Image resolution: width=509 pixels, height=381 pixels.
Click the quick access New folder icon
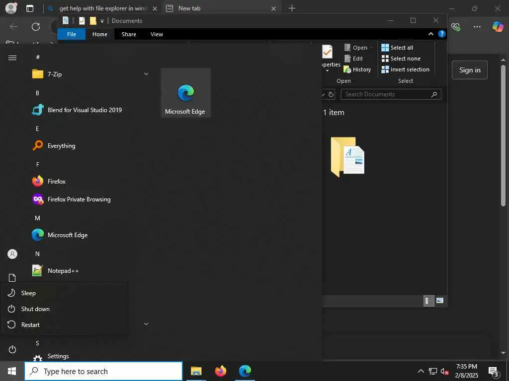click(93, 21)
